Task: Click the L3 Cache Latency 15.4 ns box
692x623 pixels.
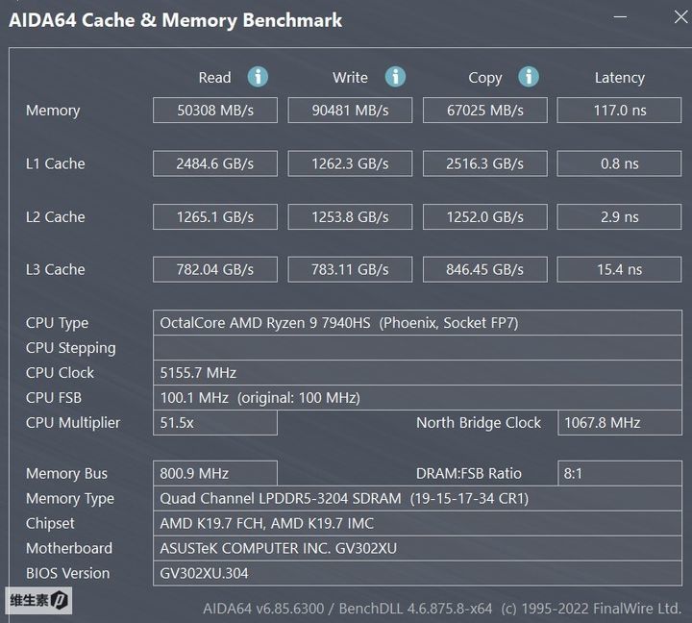Action: click(x=619, y=270)
